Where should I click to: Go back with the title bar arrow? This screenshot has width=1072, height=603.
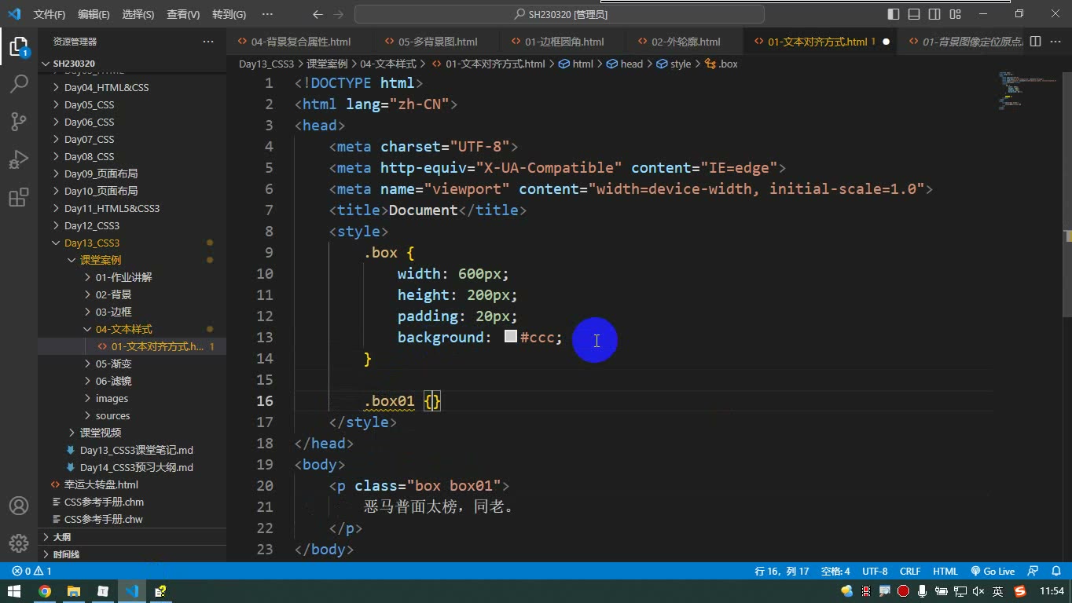pos(318,14)
